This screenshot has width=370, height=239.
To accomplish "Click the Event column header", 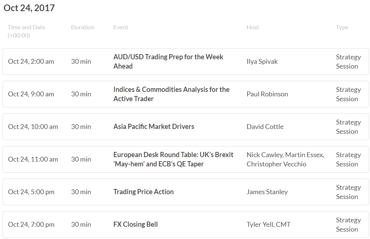I will point(121,27).
